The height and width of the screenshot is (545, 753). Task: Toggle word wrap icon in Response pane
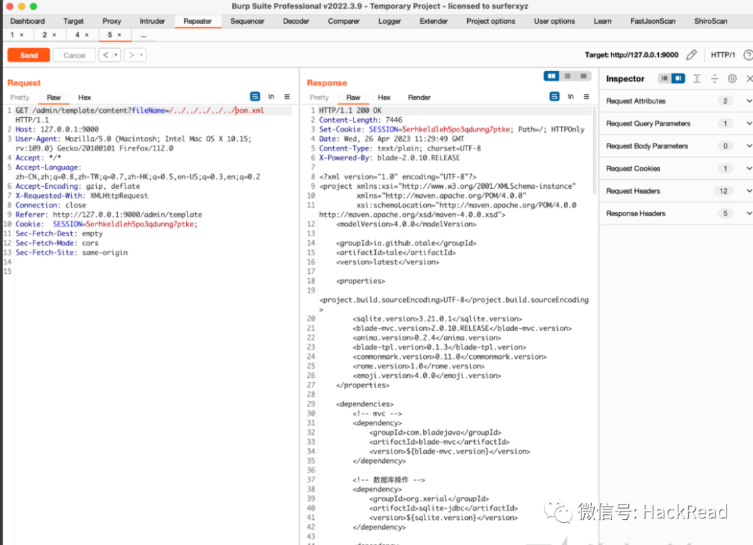(x=554, y=96)
